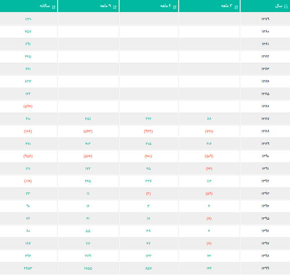Click the ۸۸ value in ۳ ماهه column
Viewport: 290px width, 275px height.
tap(209, 119)
